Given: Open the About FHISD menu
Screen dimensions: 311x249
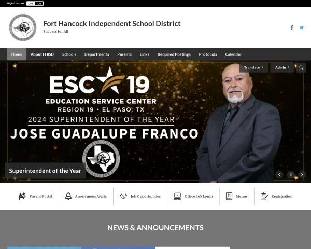Looking at the screenshot, I should (x=42, y=54).
